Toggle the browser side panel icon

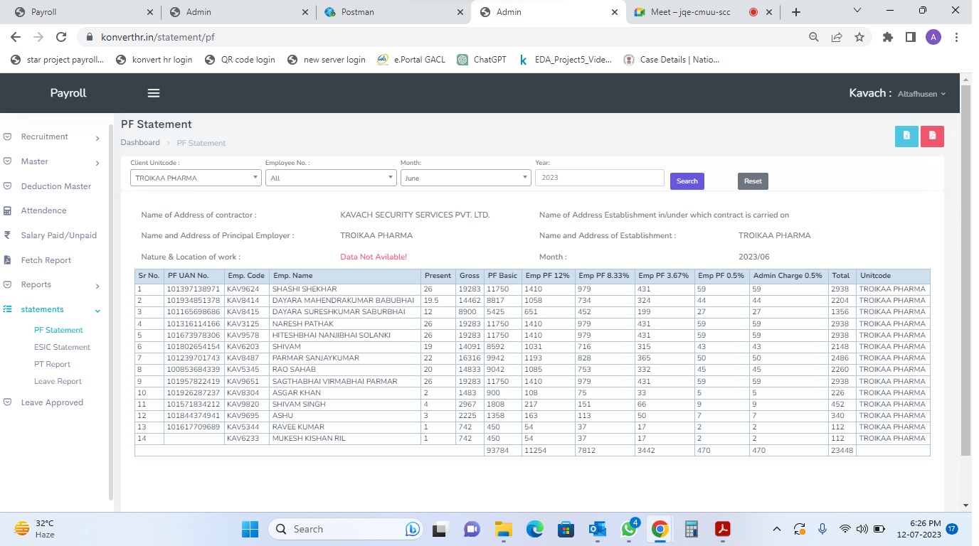click(x=910, y=38)
